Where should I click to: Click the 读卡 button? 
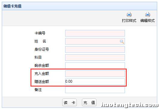click(x=69, y=102)
